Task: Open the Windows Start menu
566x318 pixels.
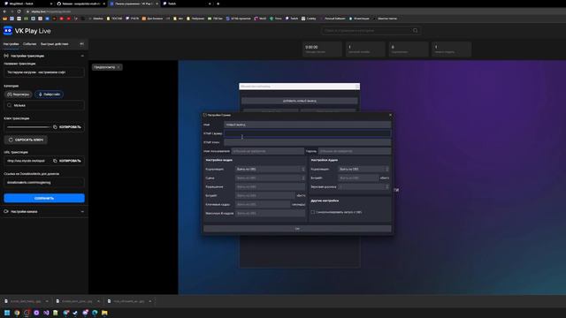Action: click(x=7, y=313)
